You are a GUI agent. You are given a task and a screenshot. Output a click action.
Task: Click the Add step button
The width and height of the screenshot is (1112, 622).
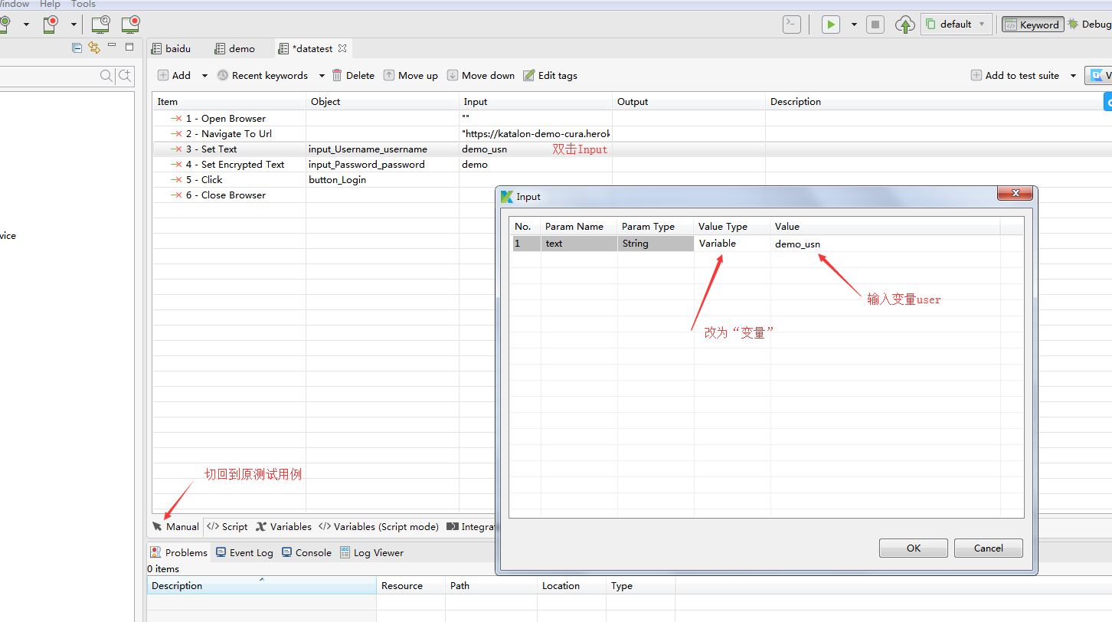click(174, 75)
